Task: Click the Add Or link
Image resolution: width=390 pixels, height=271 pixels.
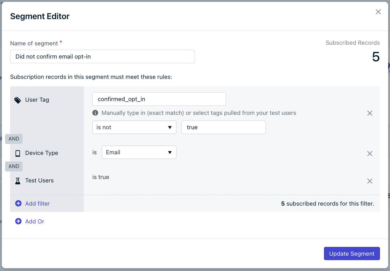Action: (x=35, y=221)
